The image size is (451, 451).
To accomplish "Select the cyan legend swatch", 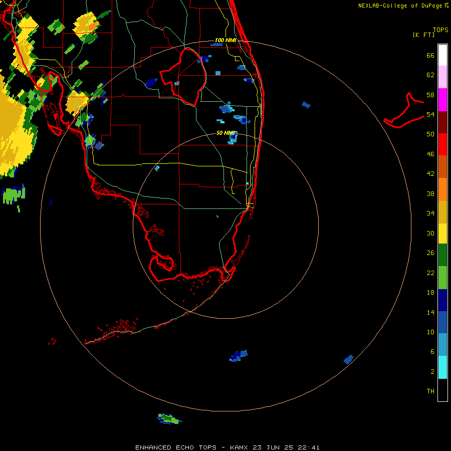I will point(442,367).
